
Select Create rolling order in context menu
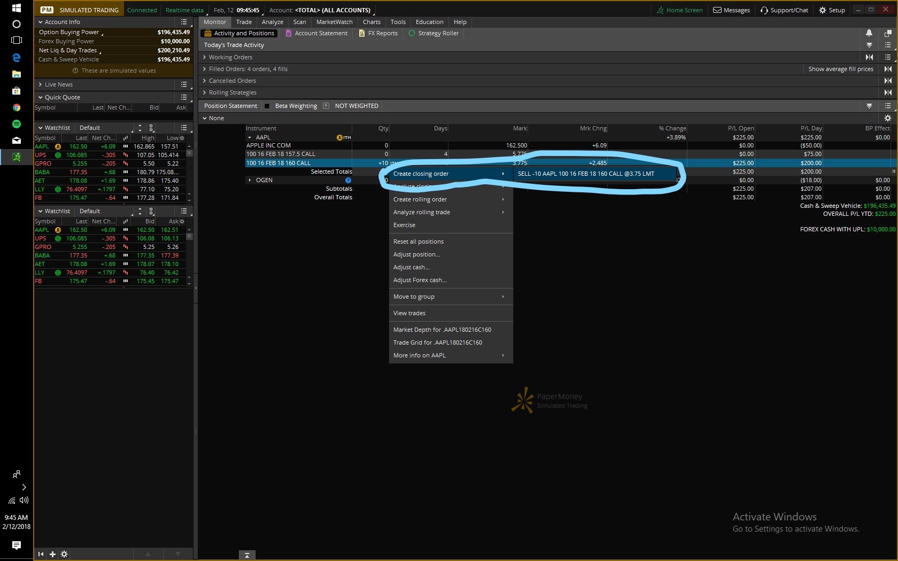click(451, 199)
